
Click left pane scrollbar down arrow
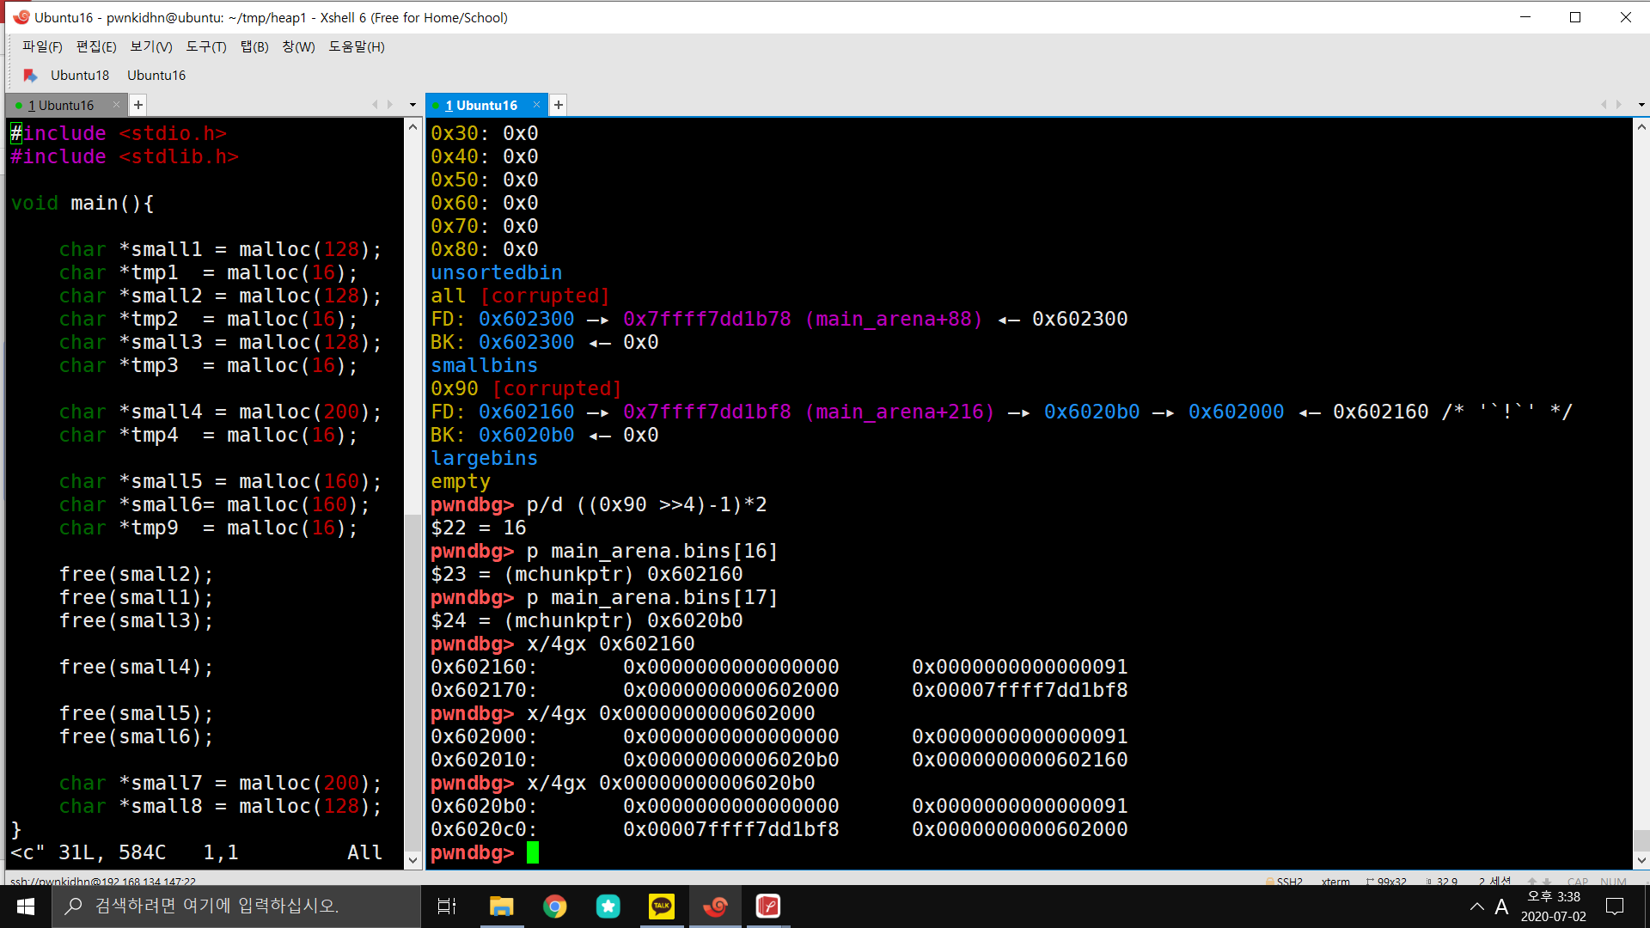(412, 859)
